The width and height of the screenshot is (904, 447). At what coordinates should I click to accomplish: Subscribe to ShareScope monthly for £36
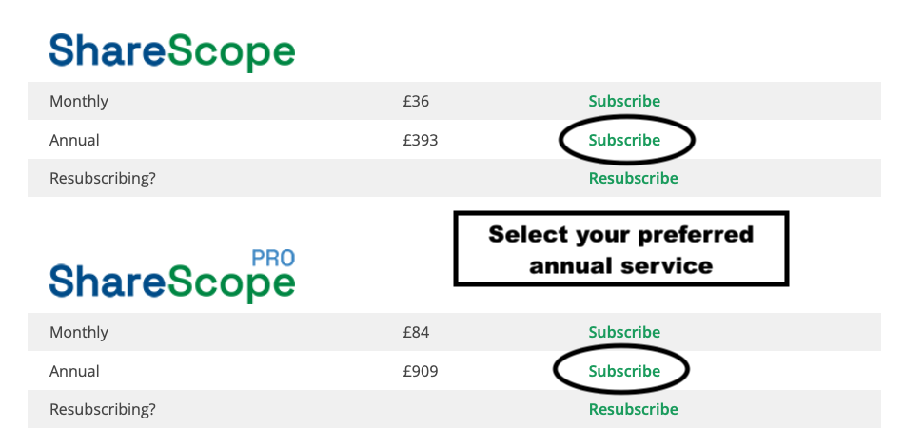tap(624, 101)
